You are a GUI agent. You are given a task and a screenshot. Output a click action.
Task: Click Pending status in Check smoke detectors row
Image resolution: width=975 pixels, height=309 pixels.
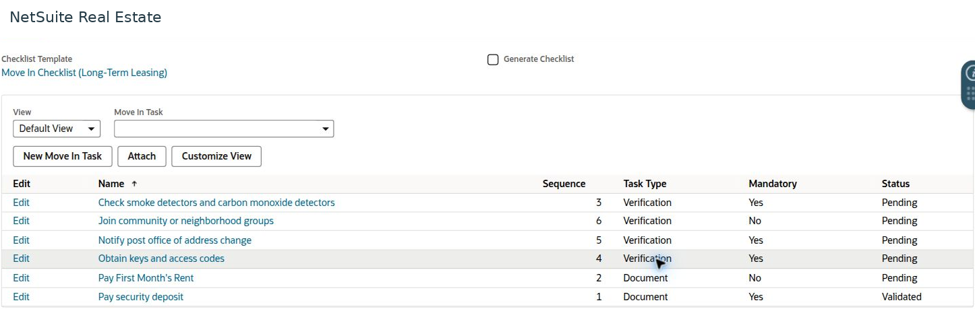899,203
